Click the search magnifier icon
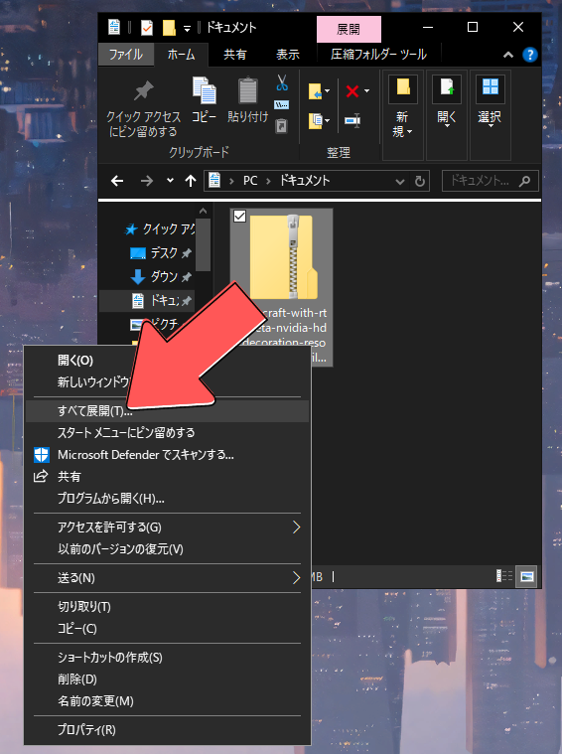 click(525, 181)
